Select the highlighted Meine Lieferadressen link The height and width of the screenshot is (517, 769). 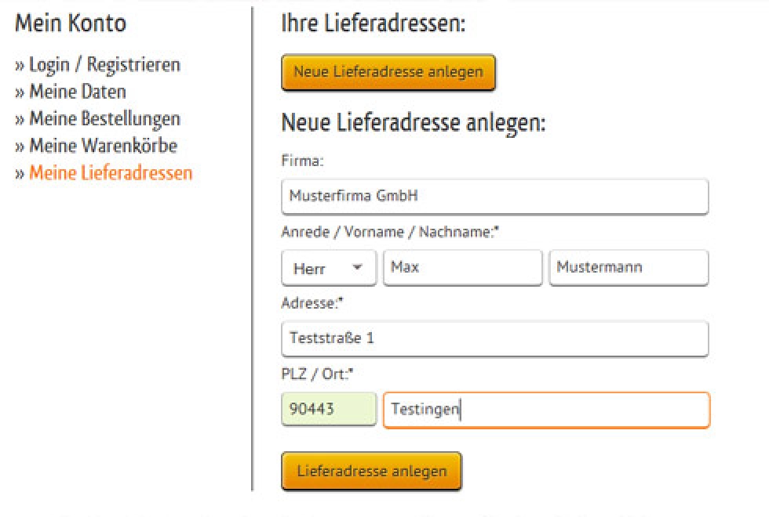110,173
